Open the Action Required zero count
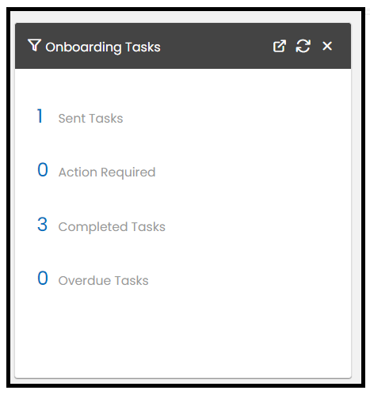The width and height of the screenshot is (370, 398). click(43, 170)
